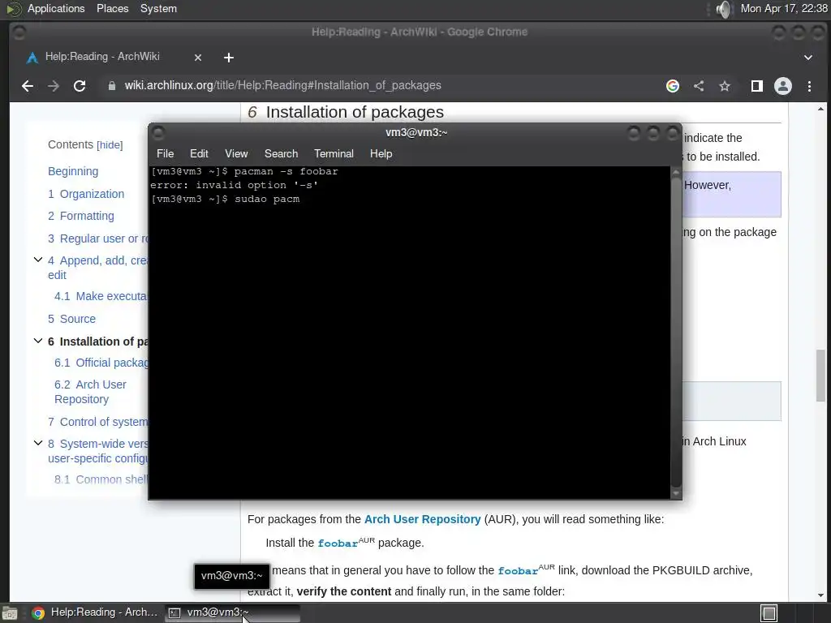This screenshot has width=831, height=623.
Task: Go back in Chrome
Action: (x=28, y=86)
